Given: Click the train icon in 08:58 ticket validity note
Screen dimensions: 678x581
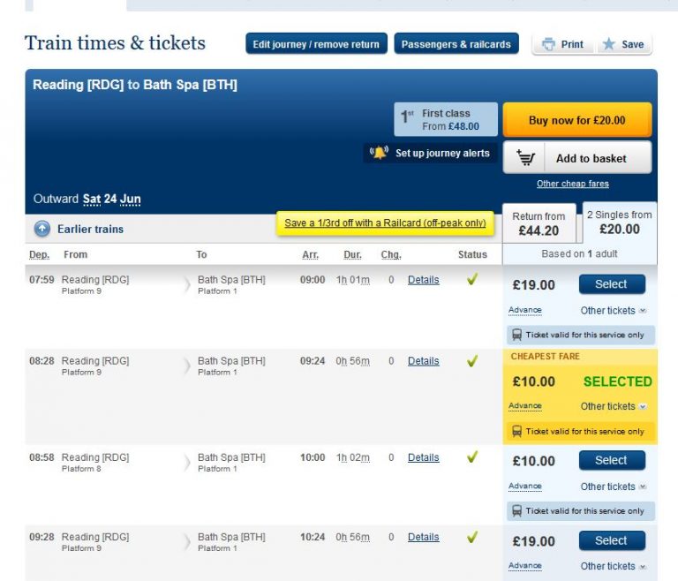Looking at the screenshot, I should pyautogui.click(x=516, y=511).
